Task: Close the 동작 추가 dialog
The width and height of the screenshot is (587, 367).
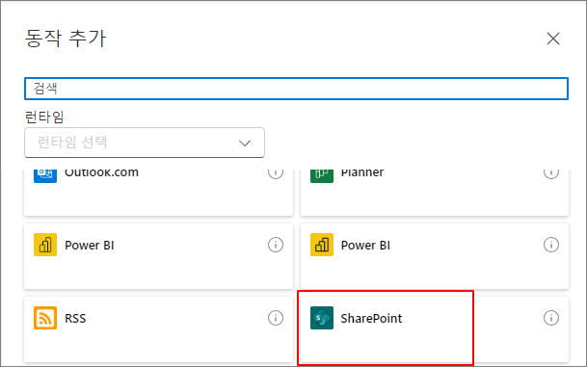Action: (x=553, y=39)
